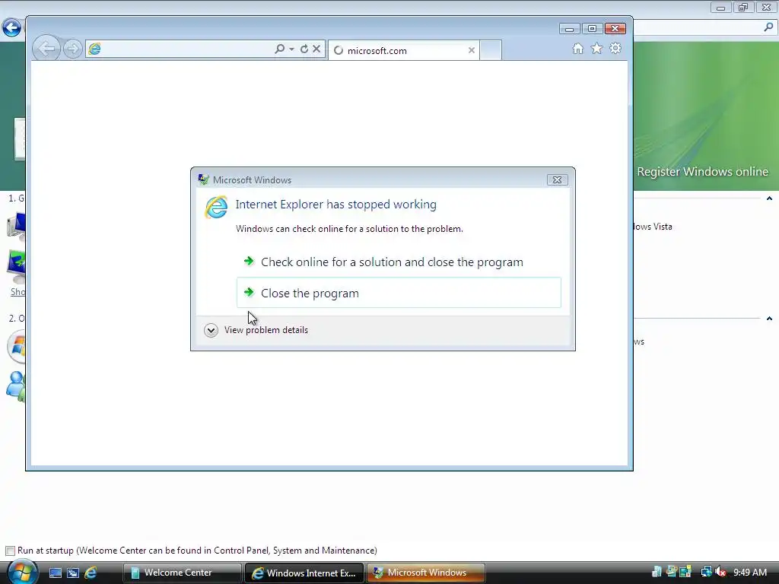The width and height of the screenshot is (779, 584).
Task: Click the Welcome Center search magnifier
Action: click(x=768, y=28)
